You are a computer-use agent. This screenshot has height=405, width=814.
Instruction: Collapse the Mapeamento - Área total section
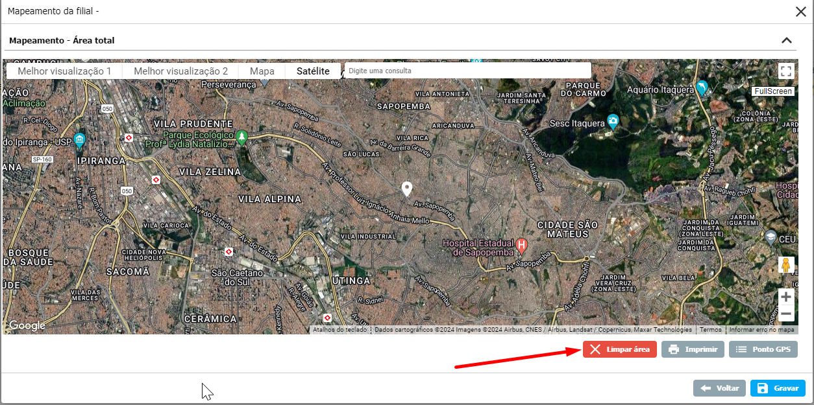pyautogui.click(x=787, y=40)
